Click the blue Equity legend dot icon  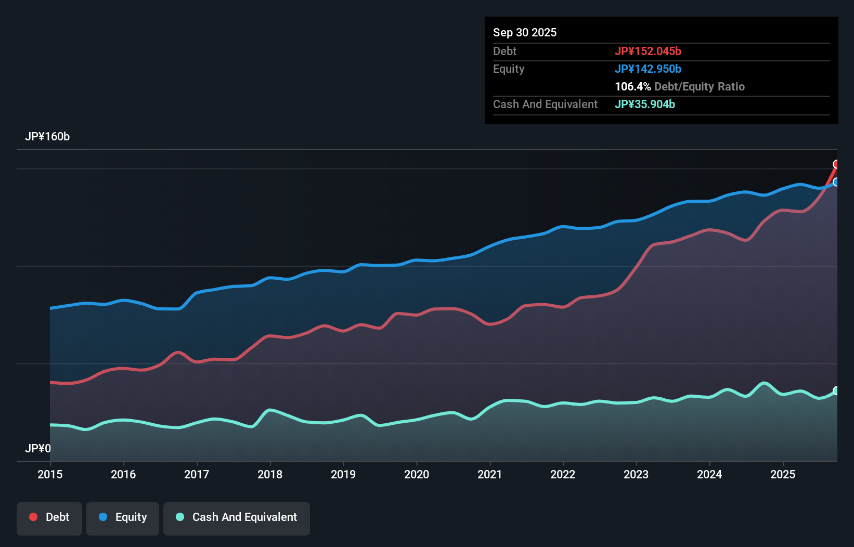pos(103,517)
